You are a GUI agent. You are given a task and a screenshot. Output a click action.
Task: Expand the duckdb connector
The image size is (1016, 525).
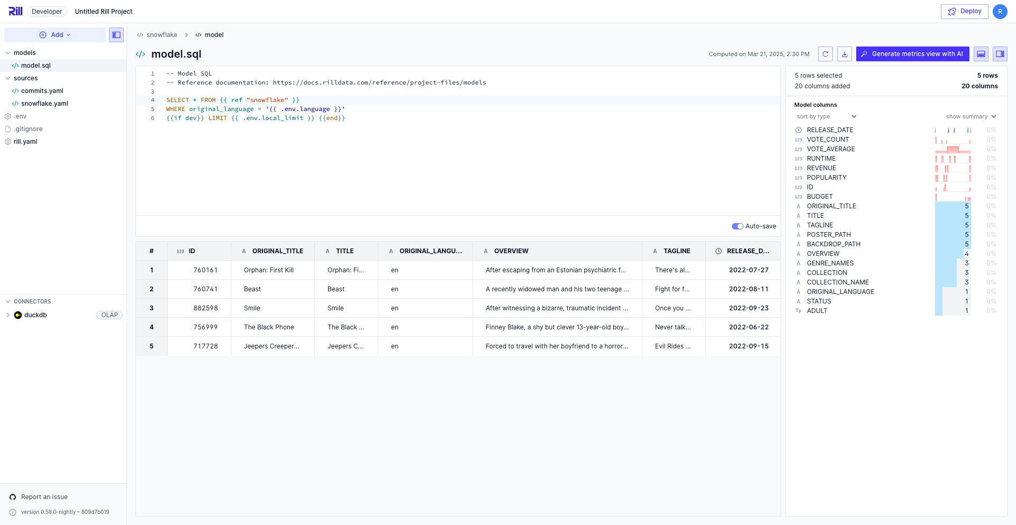8,315
